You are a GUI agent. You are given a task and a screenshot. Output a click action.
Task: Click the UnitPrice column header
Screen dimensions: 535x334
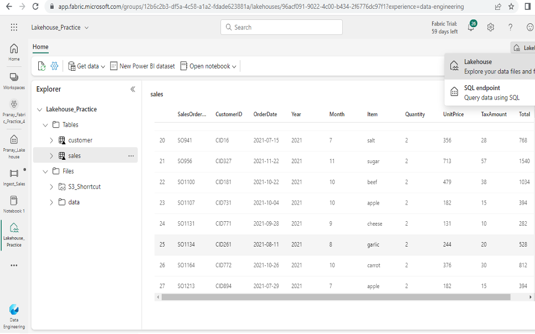(x=453, y=114)
